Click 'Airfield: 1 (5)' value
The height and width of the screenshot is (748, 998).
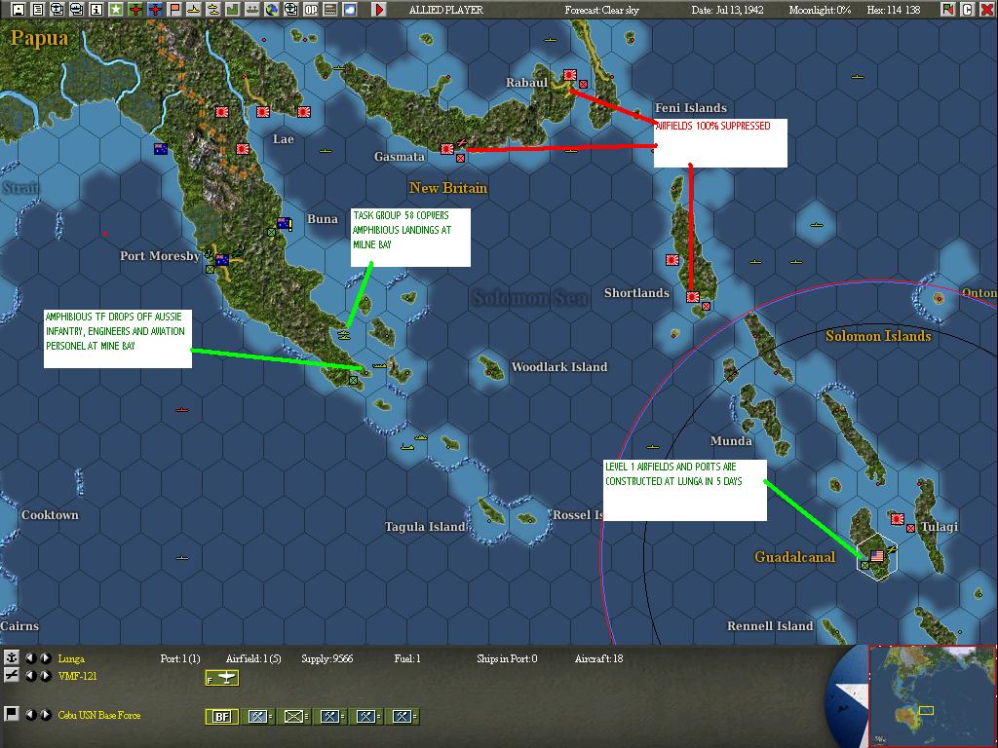(253, 658)
